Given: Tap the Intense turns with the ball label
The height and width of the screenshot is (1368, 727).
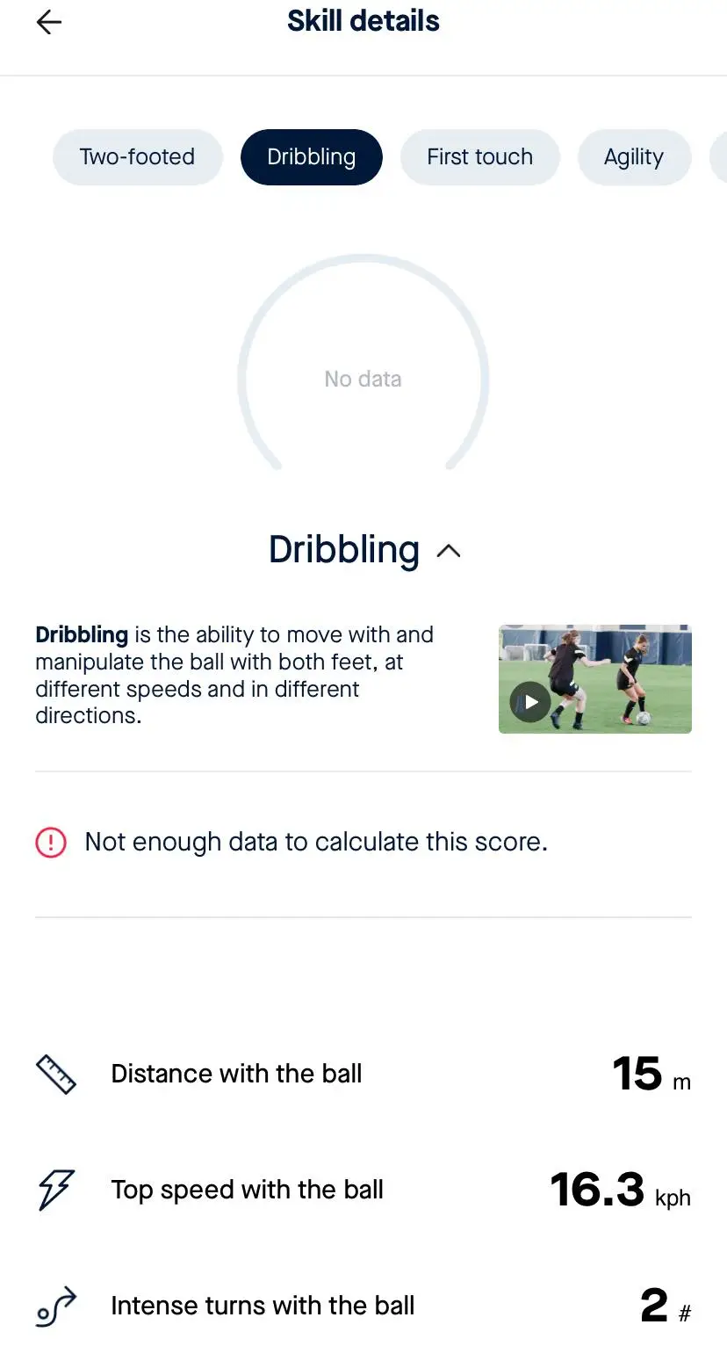Looking at the screenshot, I should click(x=263, y=1306).
